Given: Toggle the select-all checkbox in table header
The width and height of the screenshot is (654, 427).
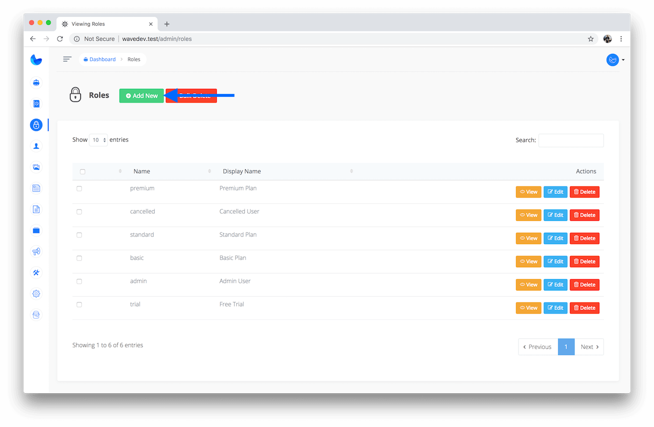Looking at the screenshot, I should pyautogui.click(x=83, y=172).
